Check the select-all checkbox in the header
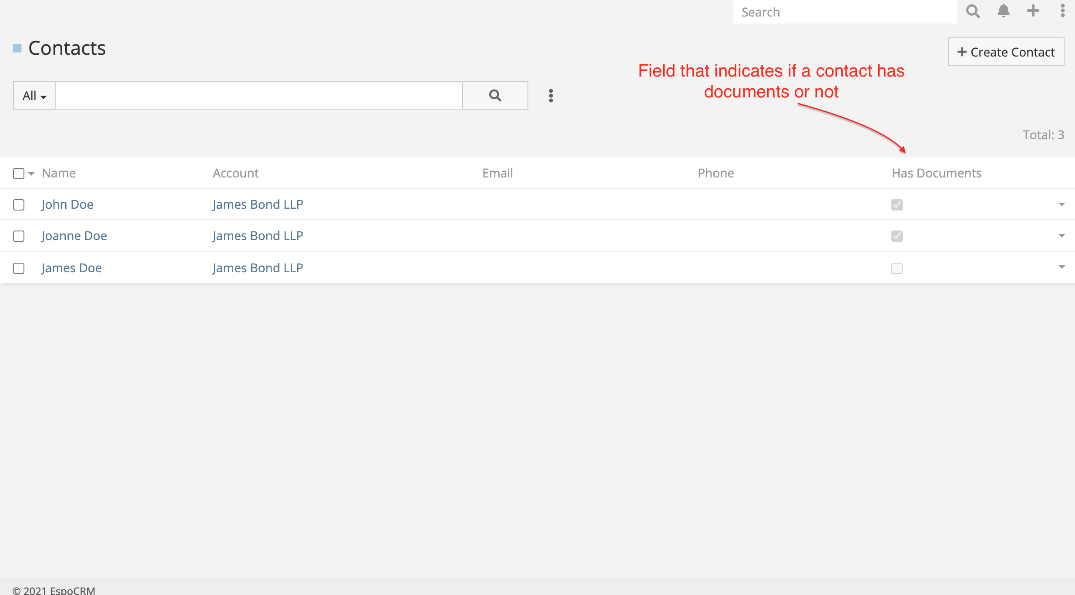The height and width of the screenshot is (595, 1075). [19, 174]
